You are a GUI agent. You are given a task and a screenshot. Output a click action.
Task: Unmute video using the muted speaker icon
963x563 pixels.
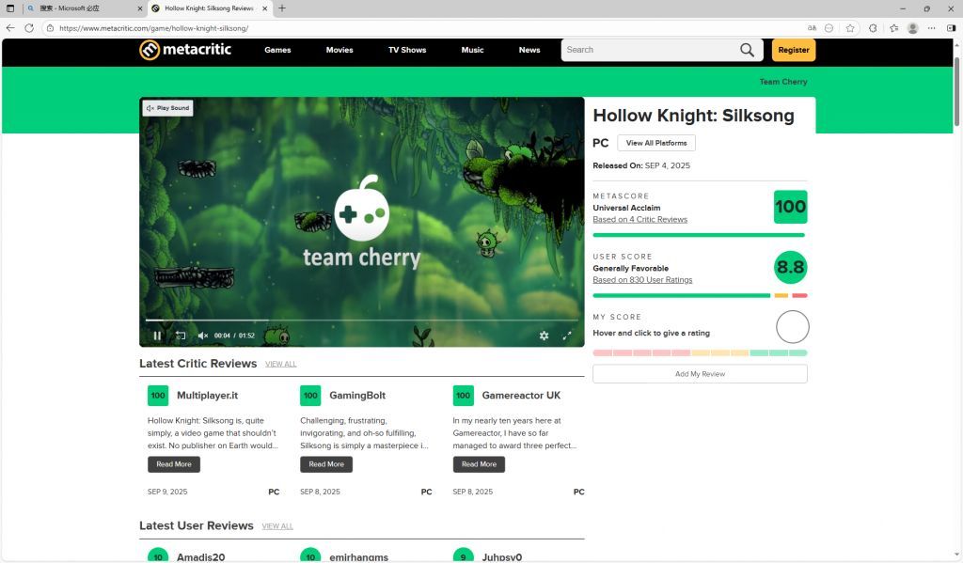tap(202, 336)
